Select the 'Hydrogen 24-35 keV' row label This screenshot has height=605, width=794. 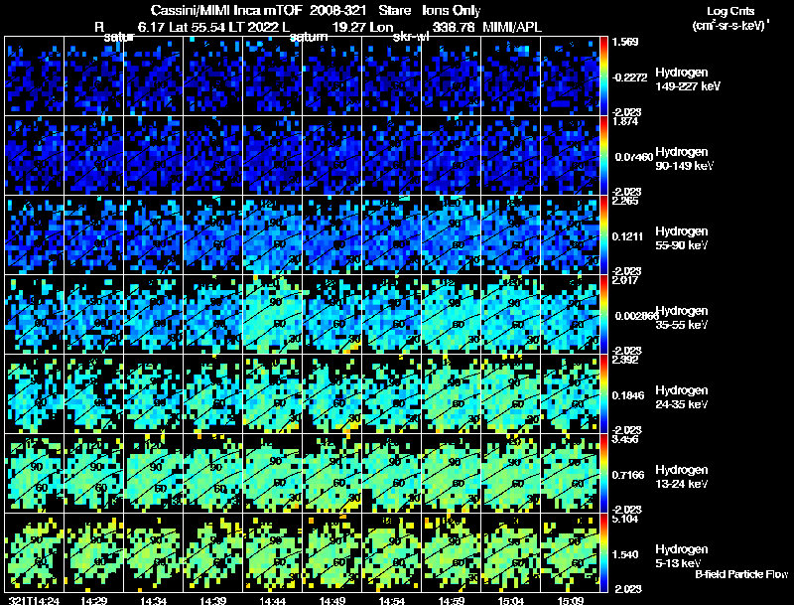coord(682,397)
